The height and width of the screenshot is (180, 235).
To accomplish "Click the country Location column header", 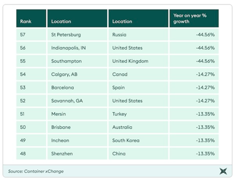I will click(138, 18).
